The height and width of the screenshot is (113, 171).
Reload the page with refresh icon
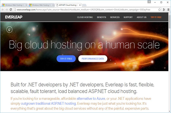tap(11, 10)
